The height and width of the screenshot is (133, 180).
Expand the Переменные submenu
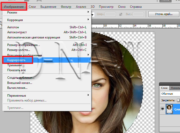[47, 95]
